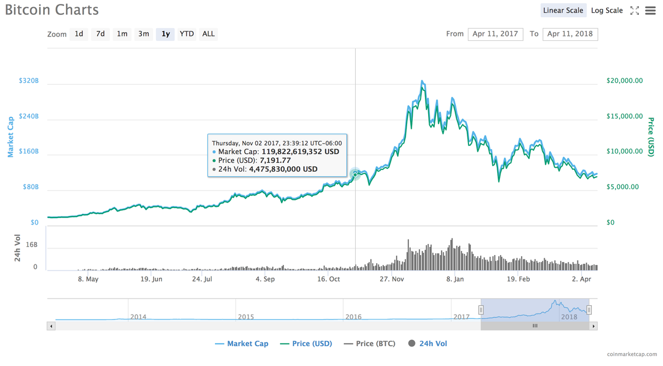The width and height of the screenshot is (663, 366).
Task: Choose the 3m zoom option
Action: (x=143, y=34)
